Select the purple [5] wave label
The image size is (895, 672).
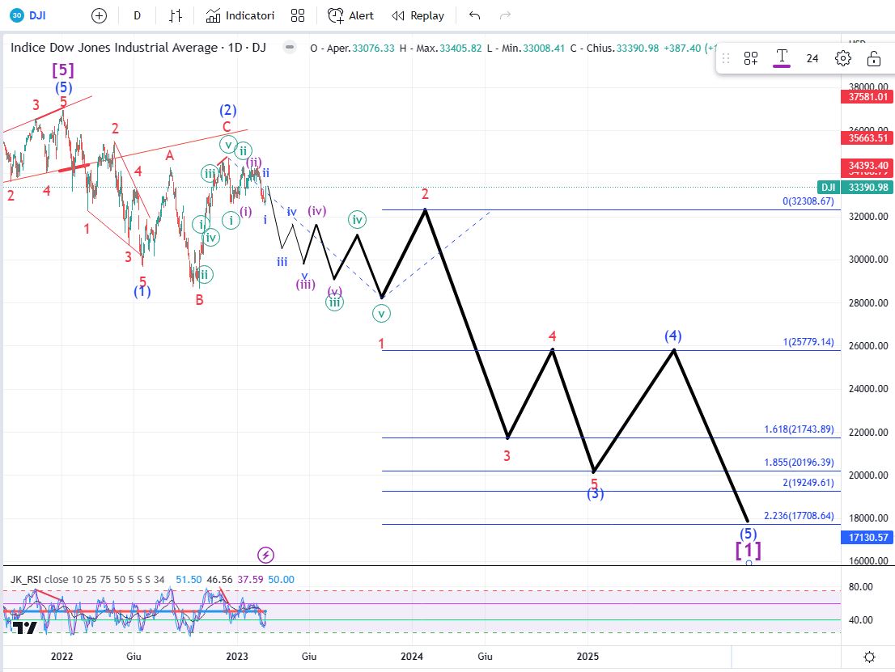coord(63,70)
